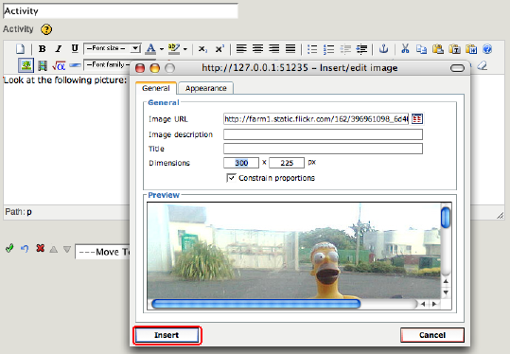
Task: Insert an anchor with the anchor icon
Action: pos(384,49)
